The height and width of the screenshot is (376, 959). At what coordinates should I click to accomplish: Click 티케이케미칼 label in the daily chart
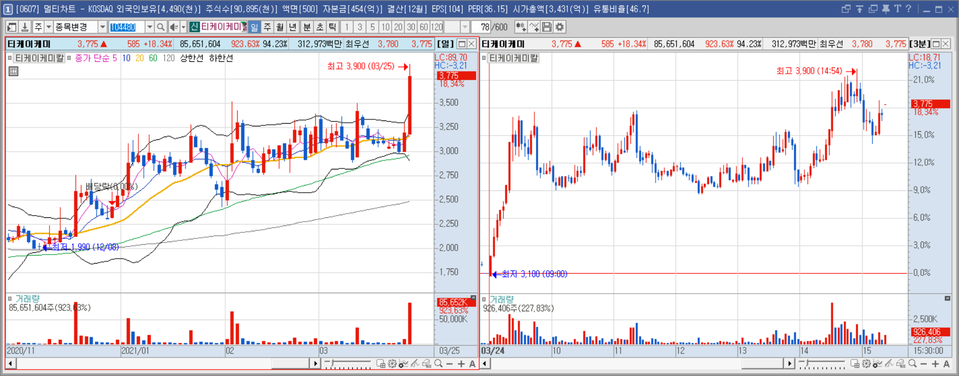click(x=39, y=58)
